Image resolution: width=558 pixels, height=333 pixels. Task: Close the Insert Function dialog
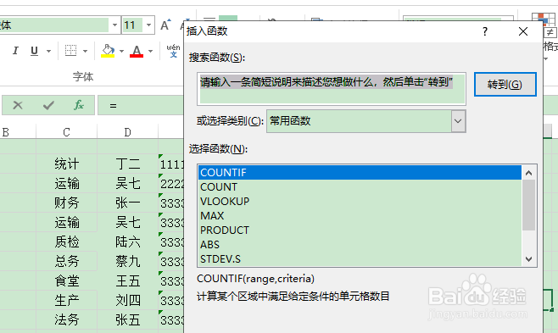pos(523,31)
